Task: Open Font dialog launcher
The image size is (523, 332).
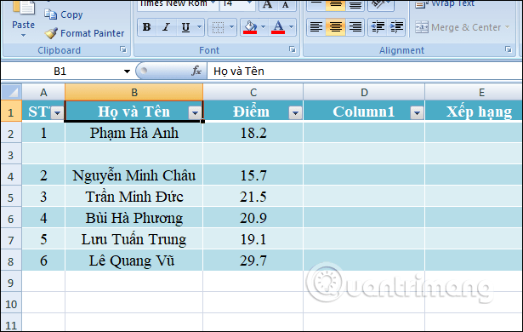Action: 293,49
